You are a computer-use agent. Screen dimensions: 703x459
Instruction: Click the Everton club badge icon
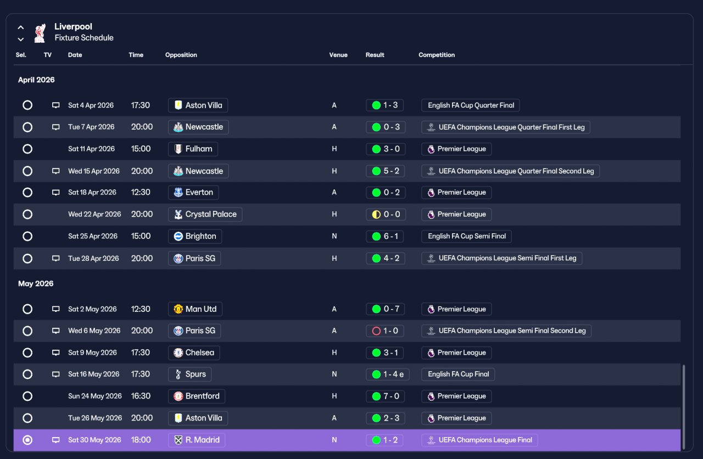[178, 193]
